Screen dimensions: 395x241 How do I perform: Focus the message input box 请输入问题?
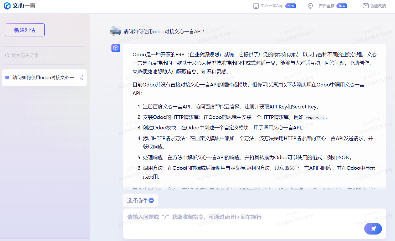tap(254, 223)
